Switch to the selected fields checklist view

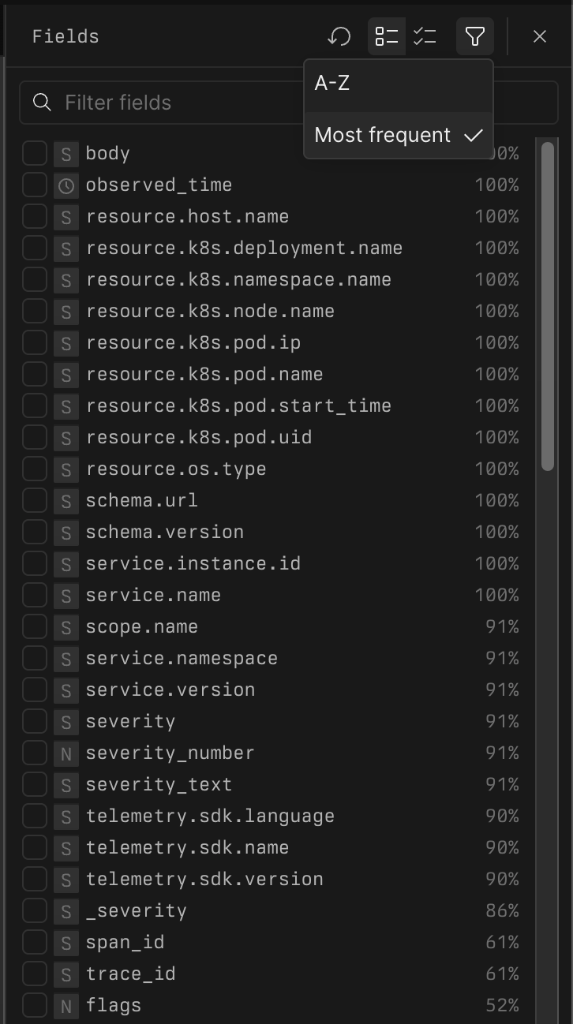(425, 36)
